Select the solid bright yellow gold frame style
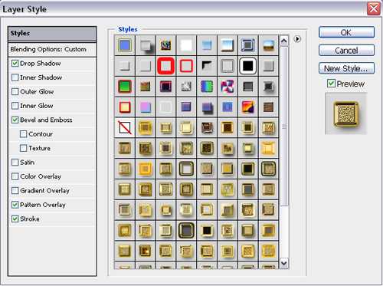Image resolution: width=383 pixels, height=286 pixels. pyautogui.click(x=268, y=148)
